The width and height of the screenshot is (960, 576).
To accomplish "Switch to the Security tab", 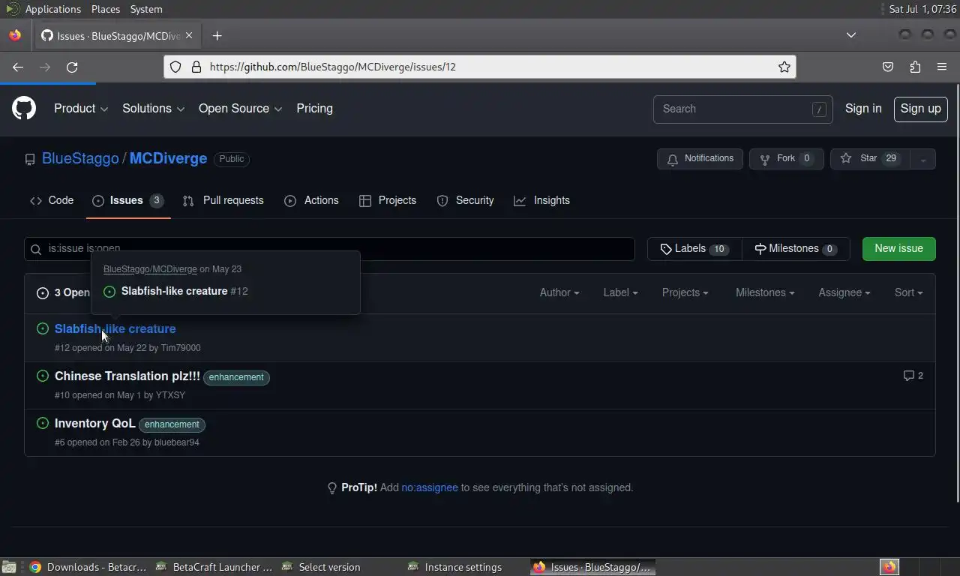I will [x=466, y=200].
